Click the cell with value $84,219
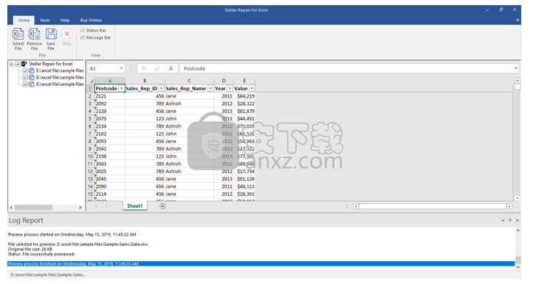 (244, 96)
